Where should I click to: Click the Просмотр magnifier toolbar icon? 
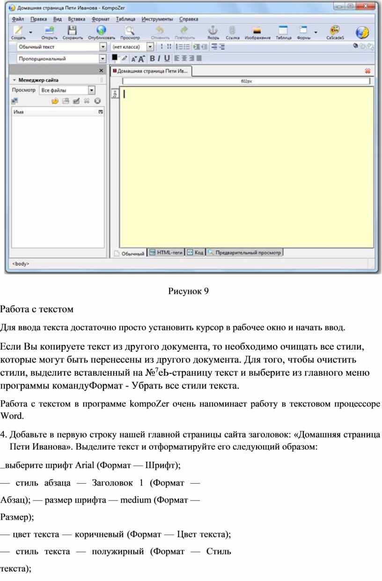point(130,30)
